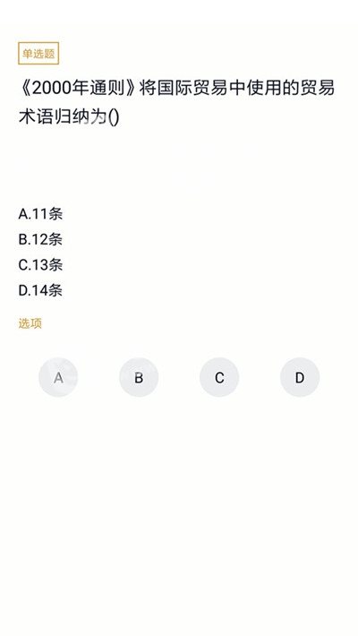Click the gold-bordered single-choice badge
358x636 pixels.
(x=38, y=53)
